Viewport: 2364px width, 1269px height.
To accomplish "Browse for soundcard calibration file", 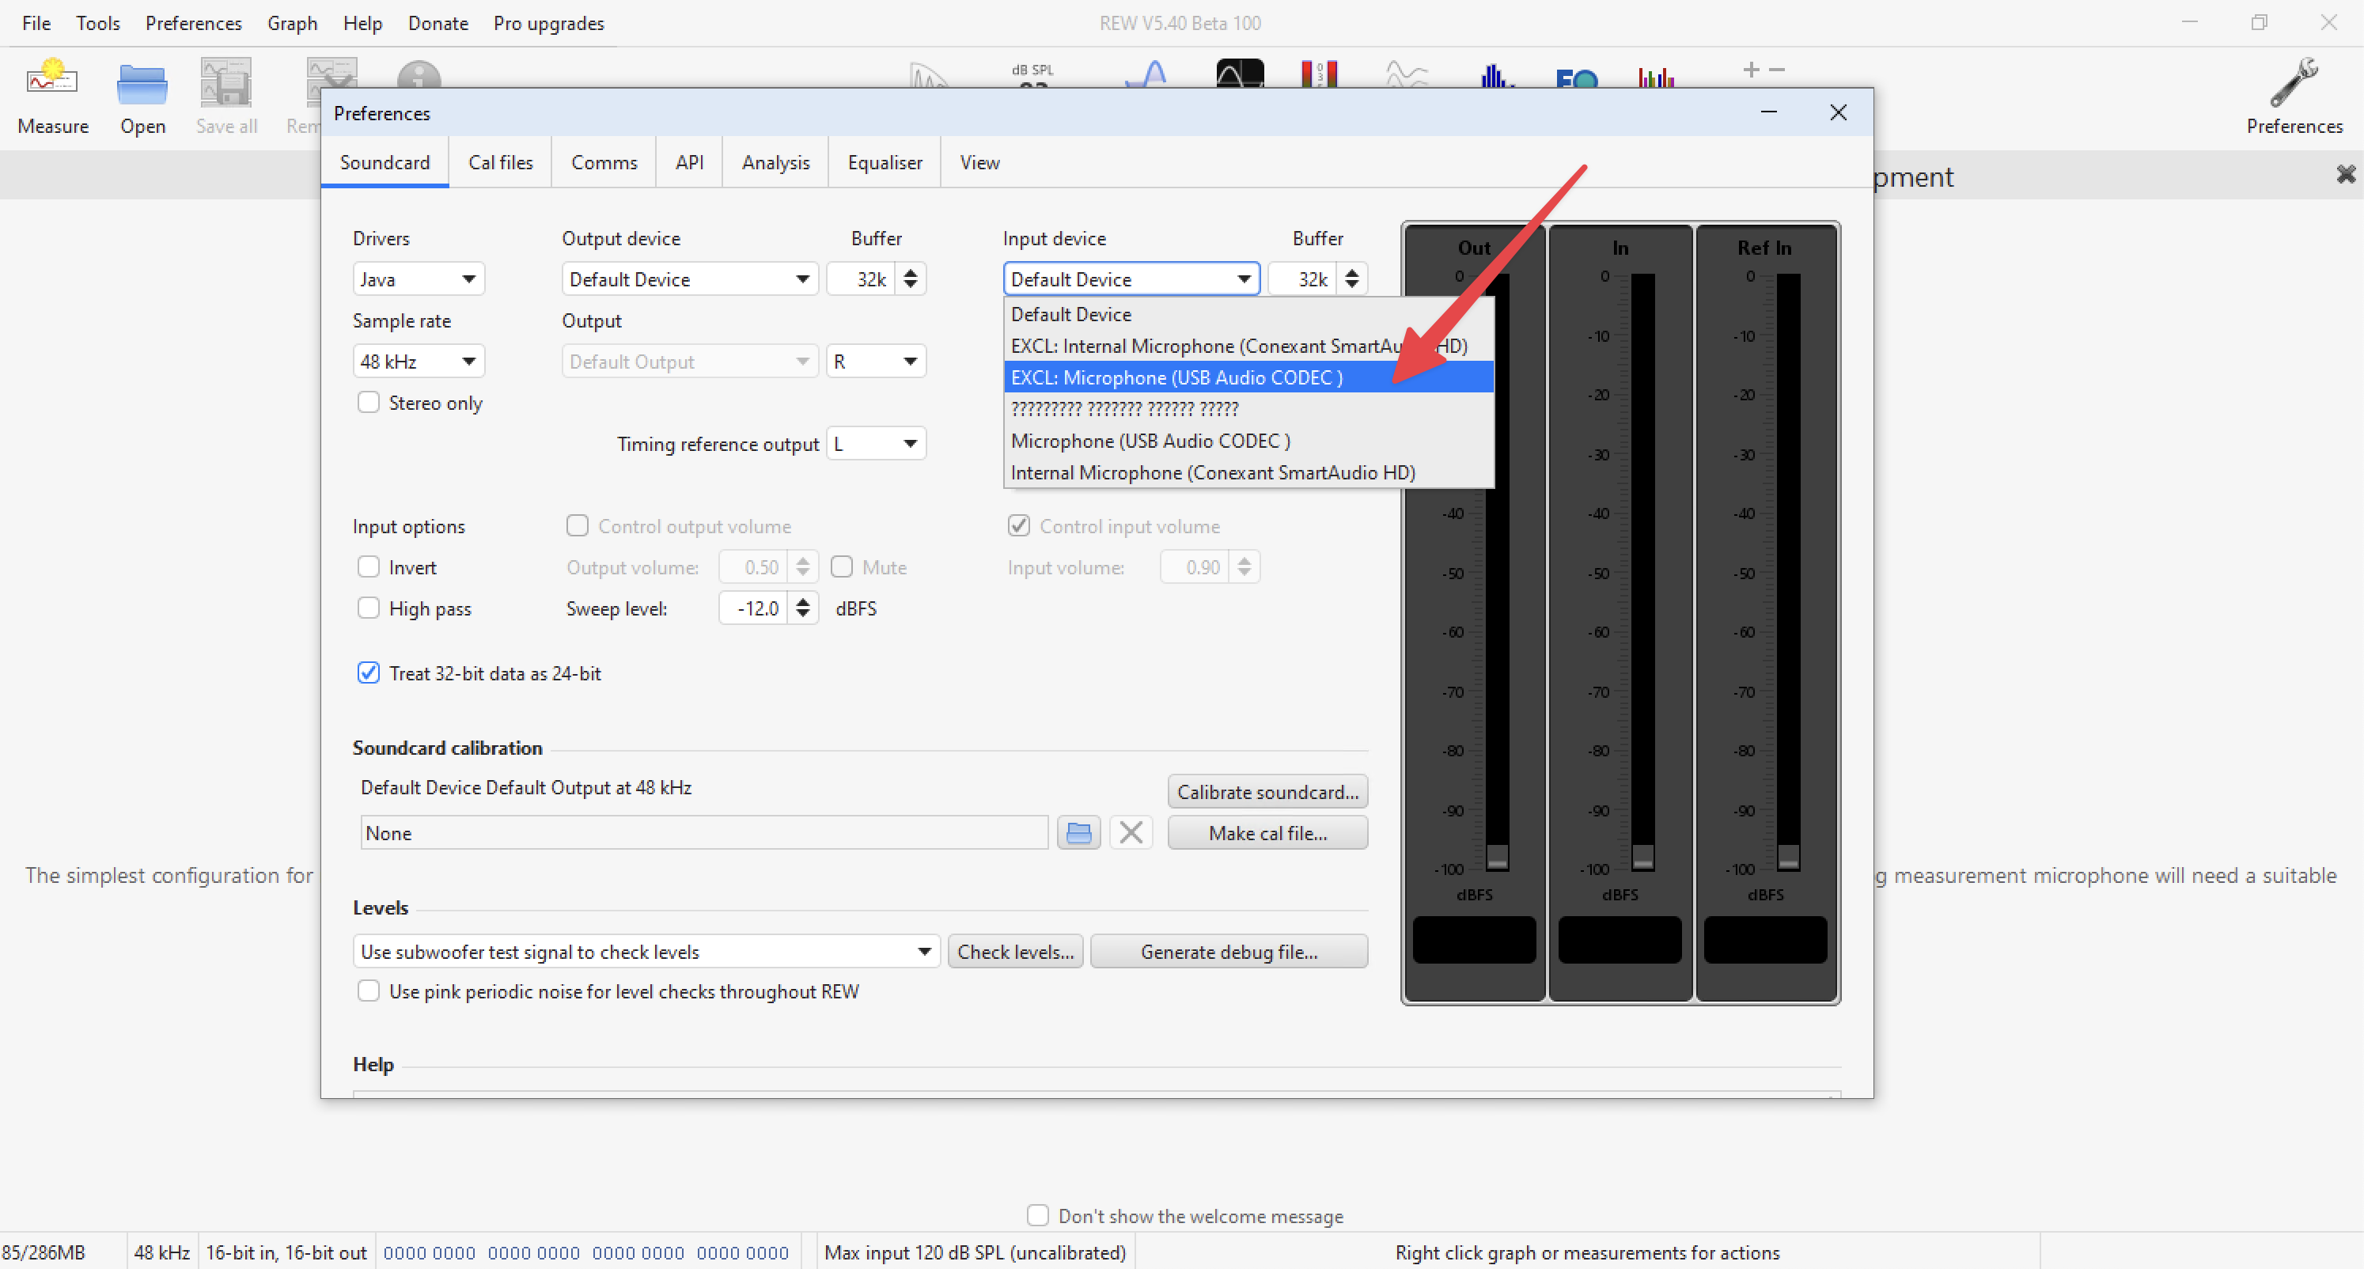I will coord(1078,833).
